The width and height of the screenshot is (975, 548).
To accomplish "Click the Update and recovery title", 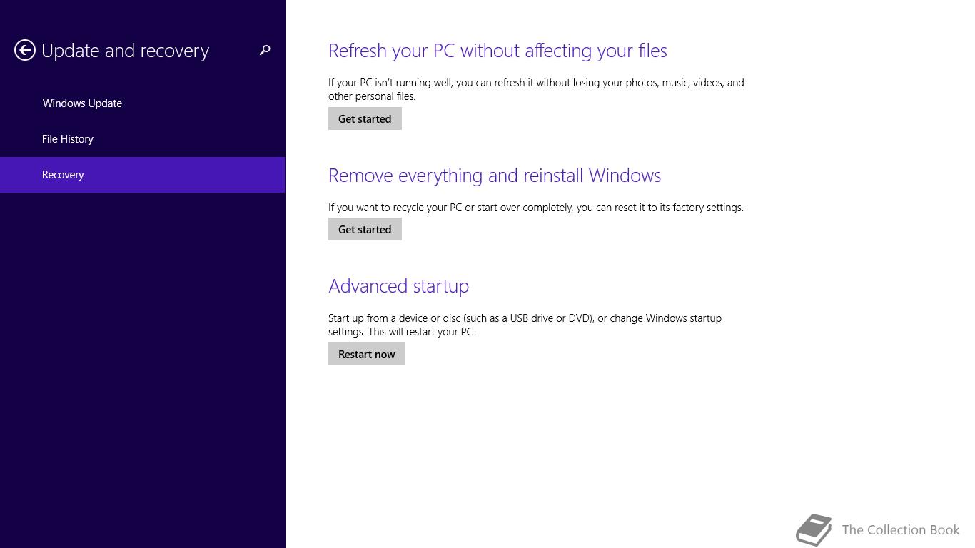I will click(x=126, y=51).
